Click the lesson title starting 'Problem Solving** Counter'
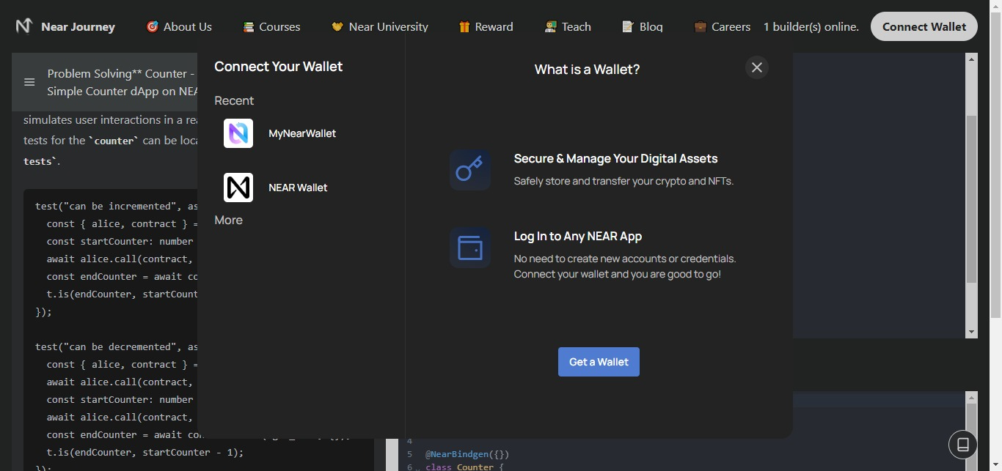Screen dimensions: 1002x471 122,82
